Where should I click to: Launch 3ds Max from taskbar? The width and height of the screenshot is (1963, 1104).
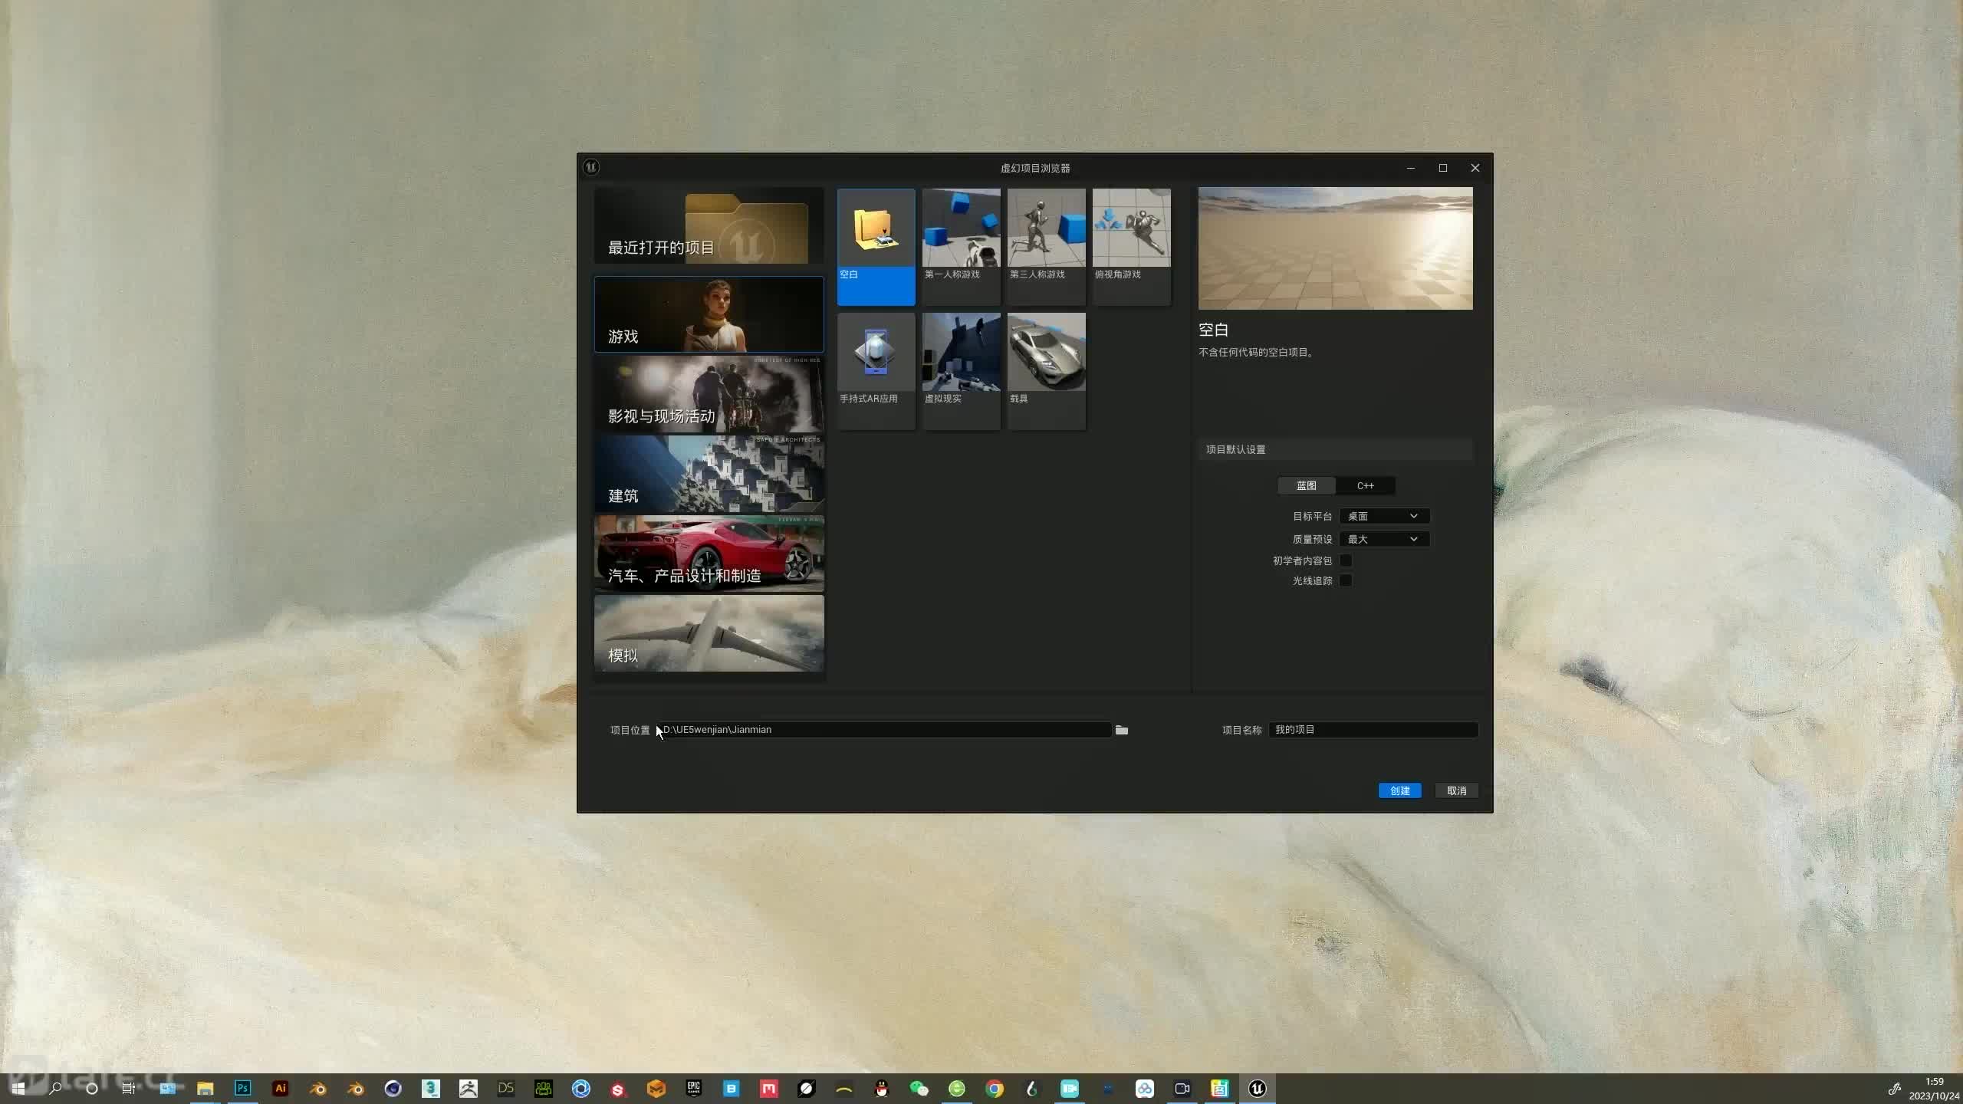(430, 1089)
